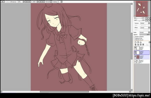Click icon right of Normal mode field

pyautogui.click(x=51, y=2)
